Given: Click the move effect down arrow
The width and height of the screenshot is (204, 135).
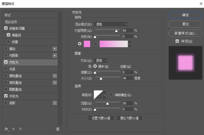Looking at the screenshot, I should coord(20,129).
